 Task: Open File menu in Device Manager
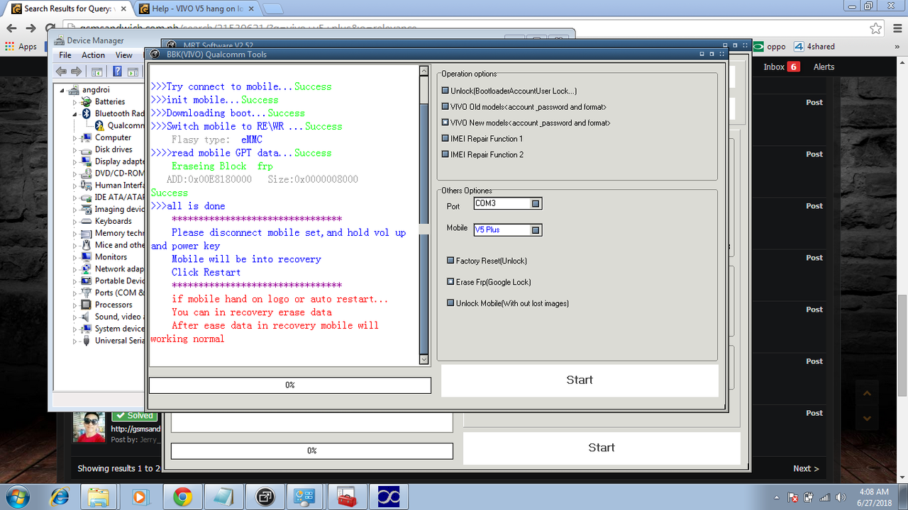pyautogui.click(x=65, y=55)
